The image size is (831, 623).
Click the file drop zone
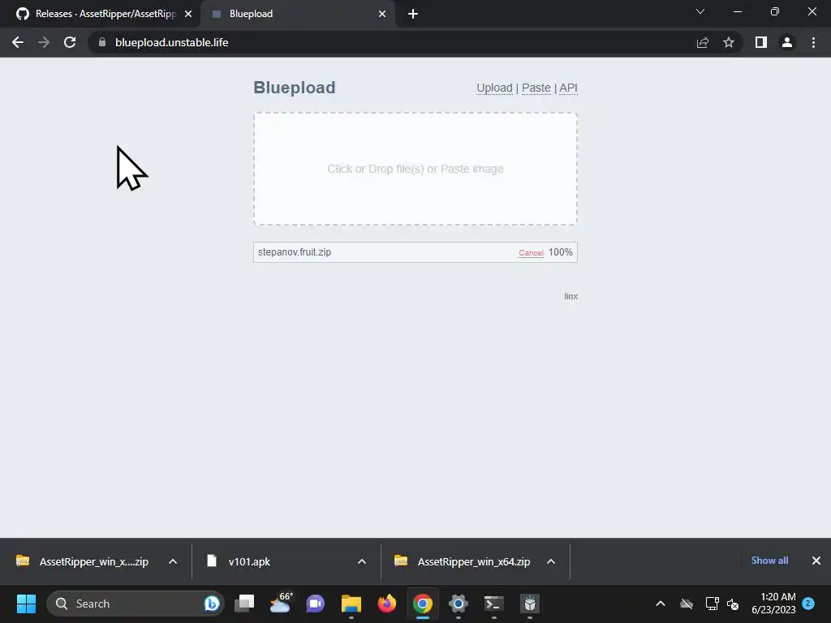(x=415, y=169)
